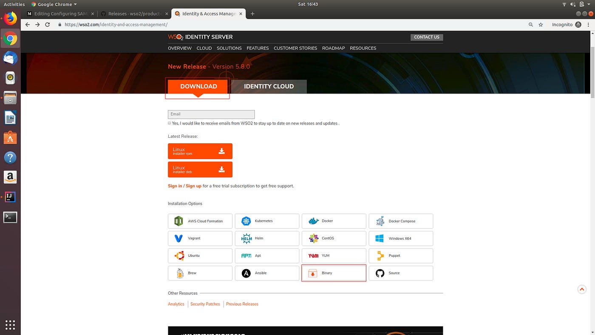Open ROADMAP nav item
This screenshot has width=595, height=335.
(x=334, y=48)
